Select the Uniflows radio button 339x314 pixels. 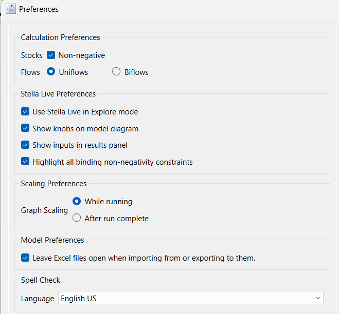[x=51, y=72]
